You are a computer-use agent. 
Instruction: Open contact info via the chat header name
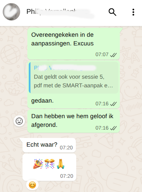pos(60,12)
